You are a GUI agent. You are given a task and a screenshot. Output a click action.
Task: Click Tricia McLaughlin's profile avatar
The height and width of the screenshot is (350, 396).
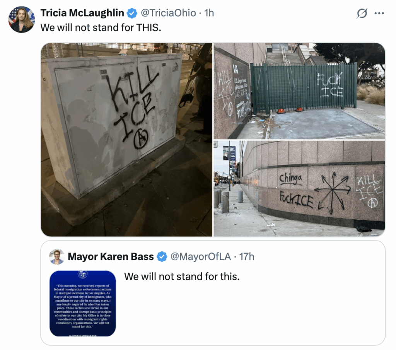tap(22, 19)
